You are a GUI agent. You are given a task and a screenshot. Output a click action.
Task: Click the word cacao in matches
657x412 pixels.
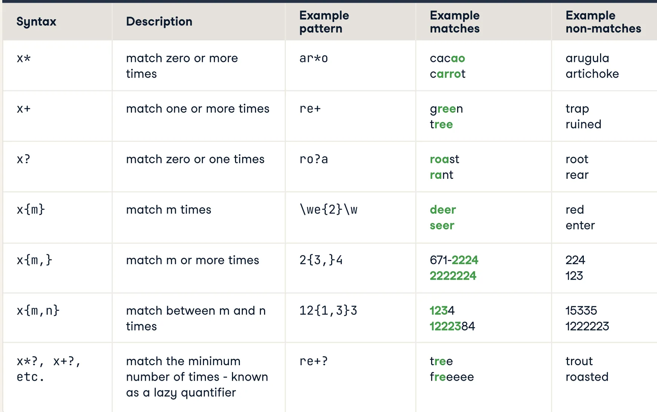pos(447,58)
